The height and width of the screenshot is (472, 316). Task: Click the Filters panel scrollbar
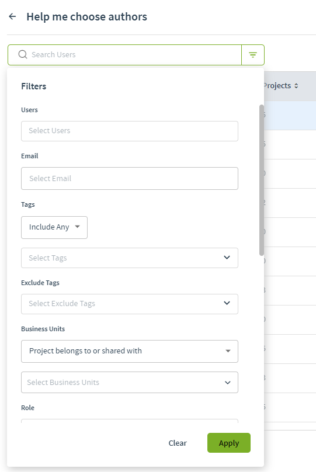(262, 180)
